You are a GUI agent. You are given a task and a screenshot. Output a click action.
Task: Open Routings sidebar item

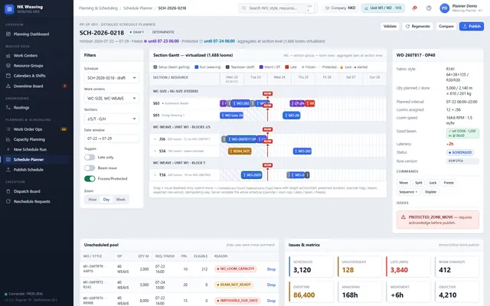click(21, 107)
